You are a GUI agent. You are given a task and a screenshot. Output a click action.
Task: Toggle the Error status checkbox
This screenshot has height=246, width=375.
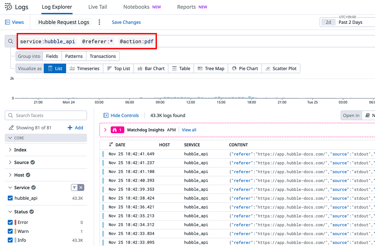click(x=10, y=222)
